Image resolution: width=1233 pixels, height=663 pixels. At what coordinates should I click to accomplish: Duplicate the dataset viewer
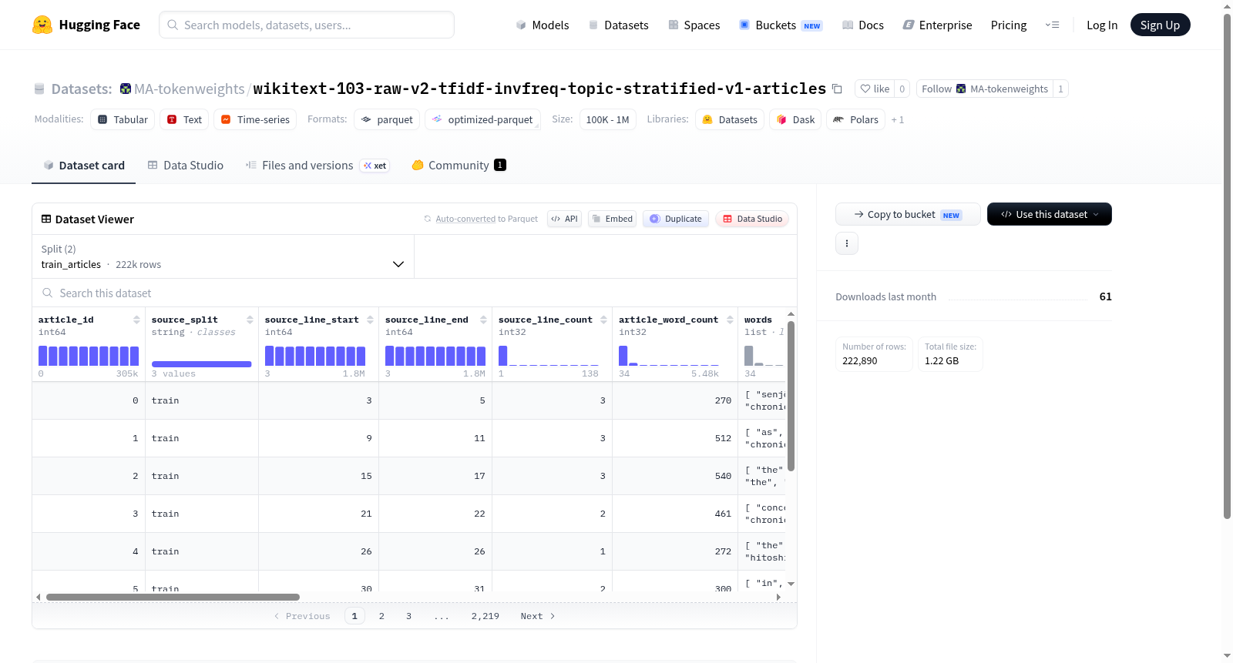(676, 219)
